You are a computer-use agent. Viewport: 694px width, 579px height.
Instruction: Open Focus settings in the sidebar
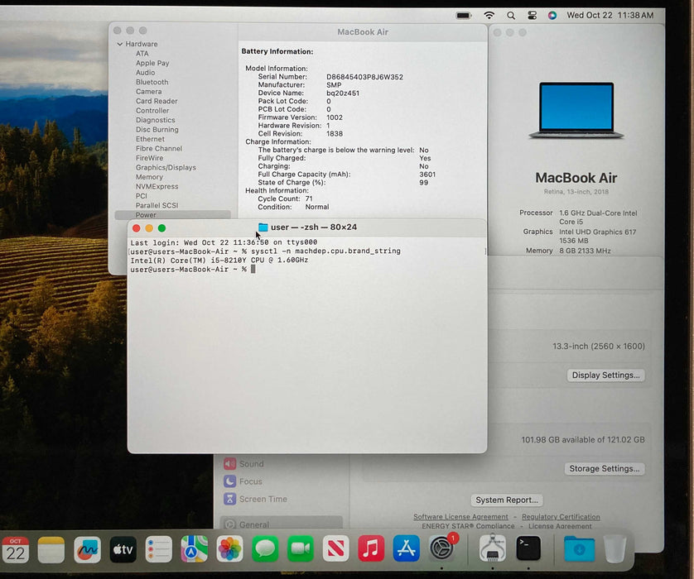(x=250, y=481)
